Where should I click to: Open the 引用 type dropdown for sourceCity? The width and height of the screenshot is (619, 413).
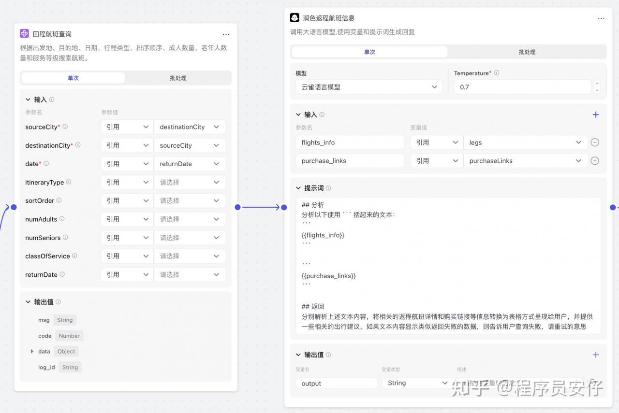(x=127, y=127)
